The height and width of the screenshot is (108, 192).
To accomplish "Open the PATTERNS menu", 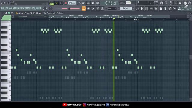I will click(16, 8).
